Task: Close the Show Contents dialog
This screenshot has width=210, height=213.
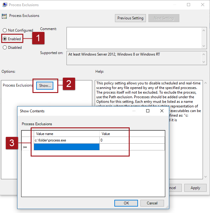Action: tap(162, 111)
